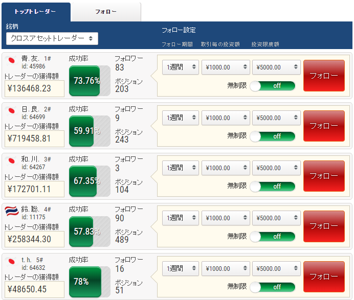The image size is (354, 300).
Task: Toggle 無制限 switch for trader 日.良. 2#
Action: point(273,136)
